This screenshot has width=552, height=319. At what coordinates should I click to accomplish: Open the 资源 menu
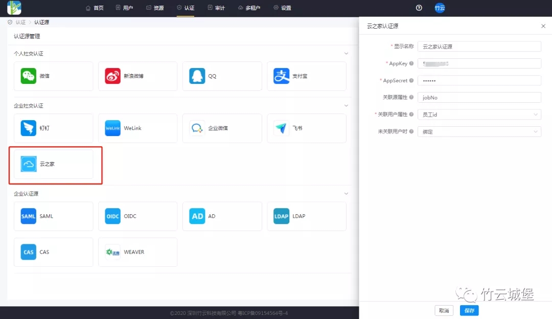[x=155, y=8]
